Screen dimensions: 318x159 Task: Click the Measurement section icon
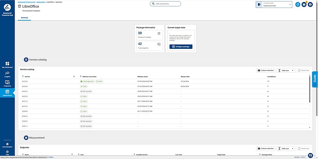point(26,138)
